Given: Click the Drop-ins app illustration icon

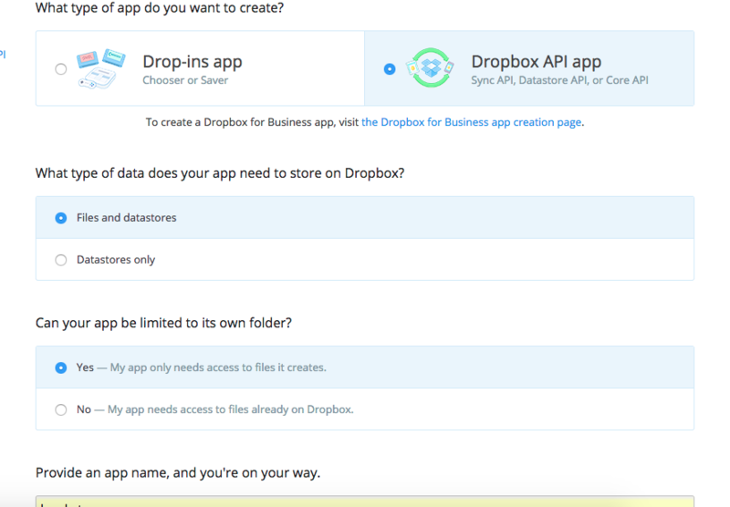Looking at the screenshot, I should pyautogui.click(x=101, y=68).
